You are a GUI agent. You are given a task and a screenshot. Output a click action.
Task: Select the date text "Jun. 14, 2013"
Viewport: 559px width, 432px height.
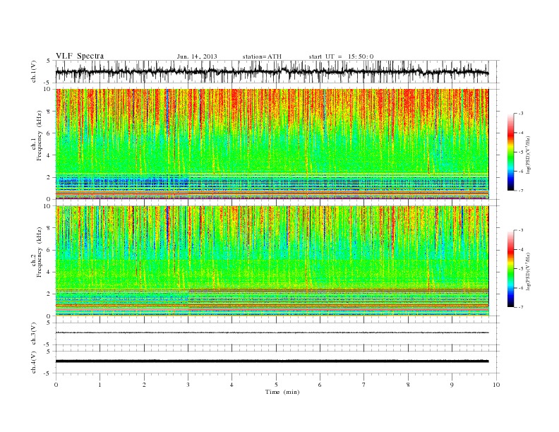tap(197, 56)
